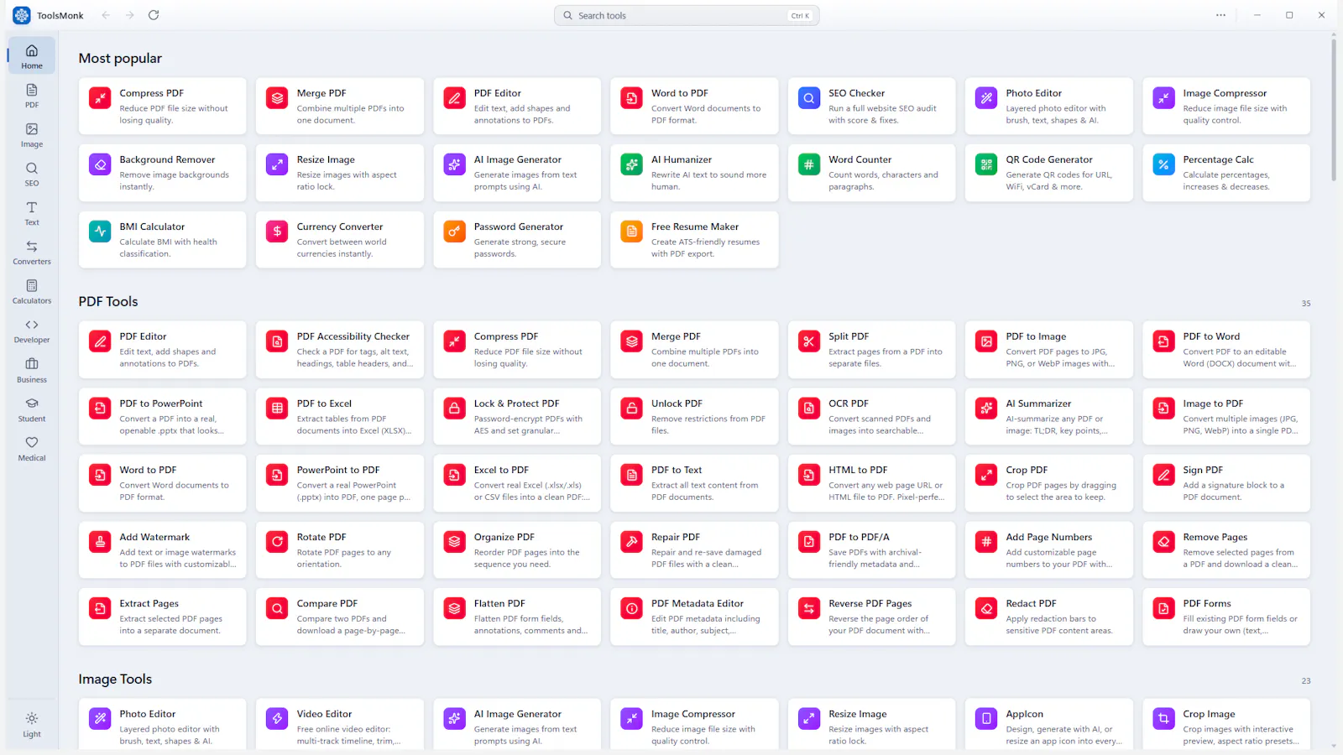Go to the Home sidebar tab

coord(32,56)
